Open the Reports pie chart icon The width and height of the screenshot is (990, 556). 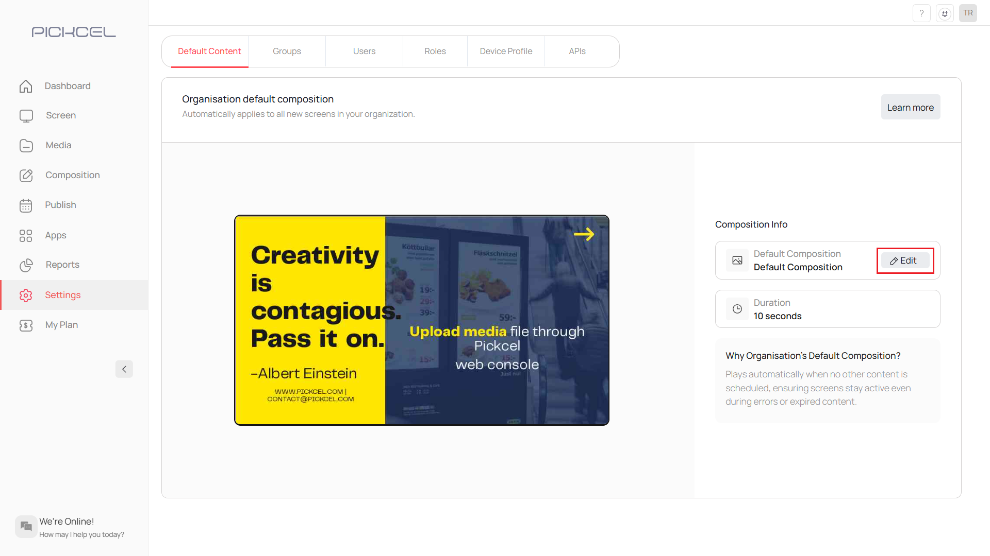(x=26, y=265)
